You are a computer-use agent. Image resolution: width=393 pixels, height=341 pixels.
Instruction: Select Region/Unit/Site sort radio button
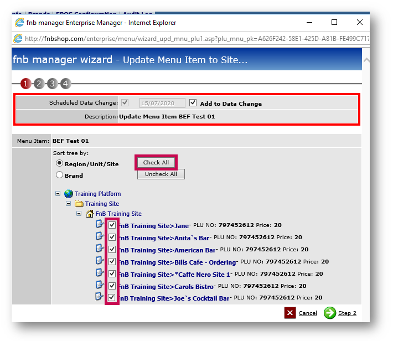[x=59, y=163]
